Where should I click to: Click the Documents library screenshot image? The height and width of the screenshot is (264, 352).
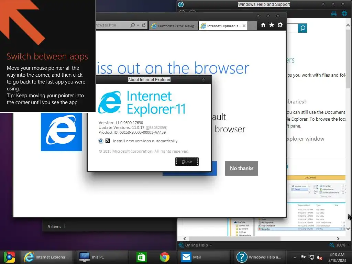[316, 206]
